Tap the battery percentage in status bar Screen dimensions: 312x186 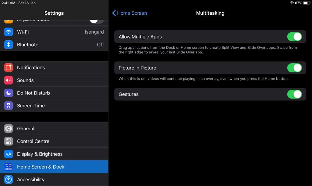click(x=298, y=3)
